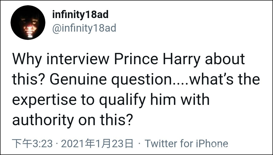Screen dimensions: 273x155
Task: Click the bold infinity18ad display name
Action: (80, 15)
